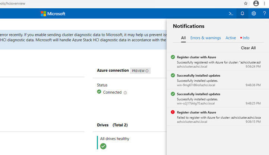Screen dimensions: 269x155
Task: Clear All notifications
Action: 248,48
